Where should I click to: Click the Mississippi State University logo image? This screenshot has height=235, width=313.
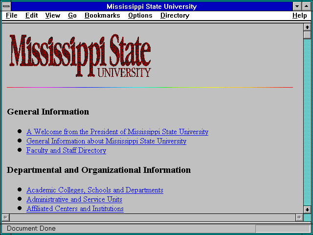click(x=80, y=55)
